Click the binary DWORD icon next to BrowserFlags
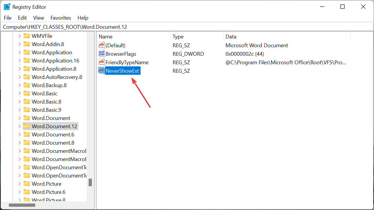This screenshot has height=210, width=374. [101, 53]
